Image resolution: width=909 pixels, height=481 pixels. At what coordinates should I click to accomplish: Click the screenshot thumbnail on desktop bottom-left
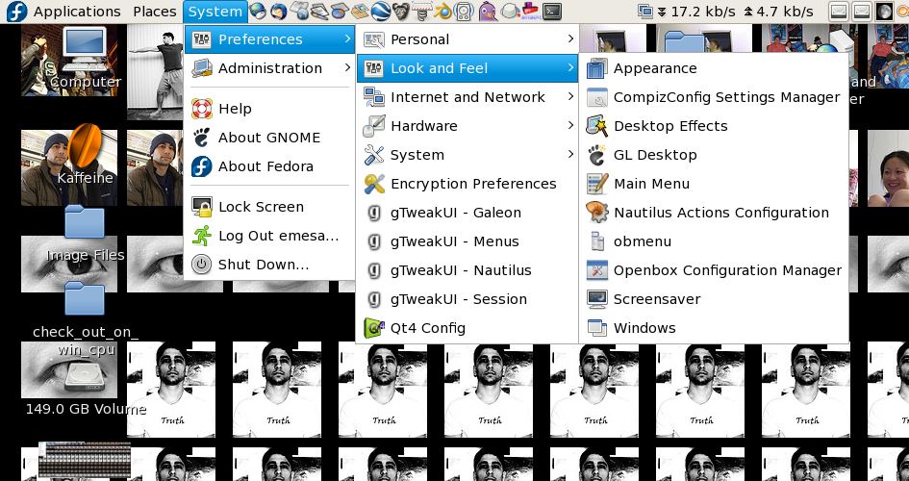click(85, 461)
